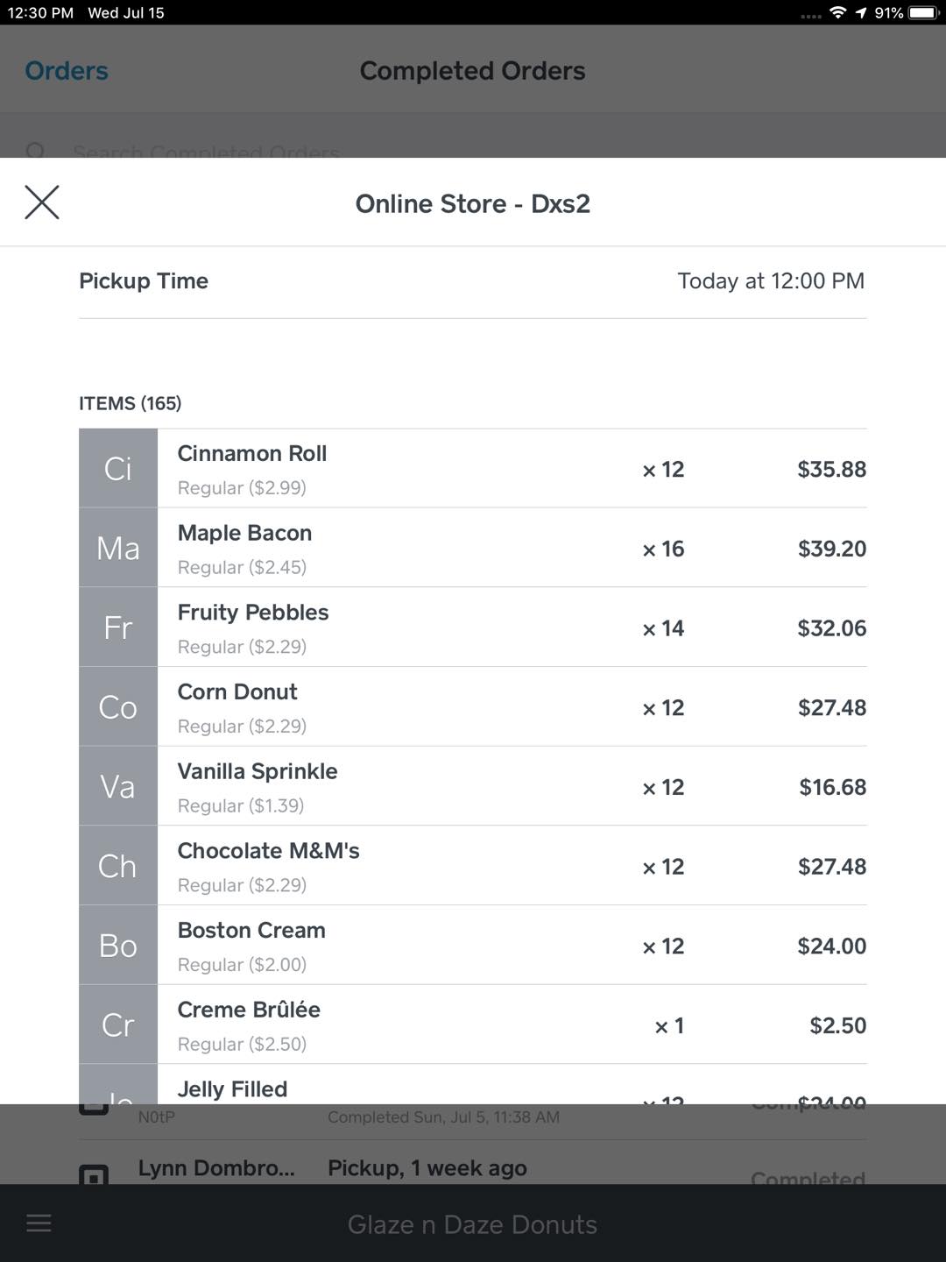Tap the Pickup Time row

[473, 281]
